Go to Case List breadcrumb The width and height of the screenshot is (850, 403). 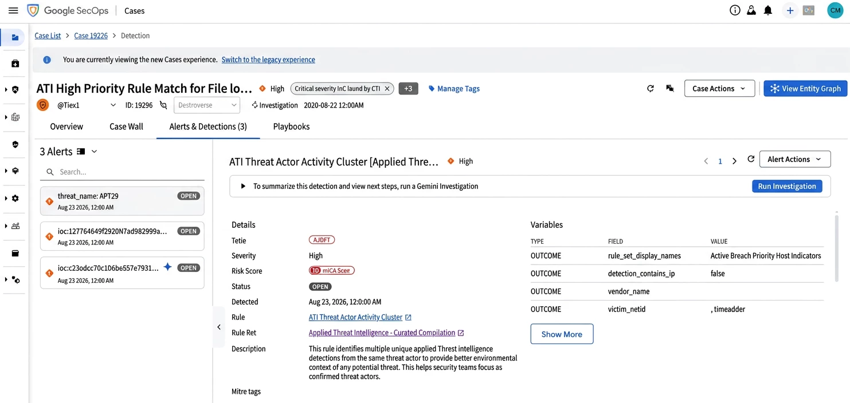pos(48,35)
